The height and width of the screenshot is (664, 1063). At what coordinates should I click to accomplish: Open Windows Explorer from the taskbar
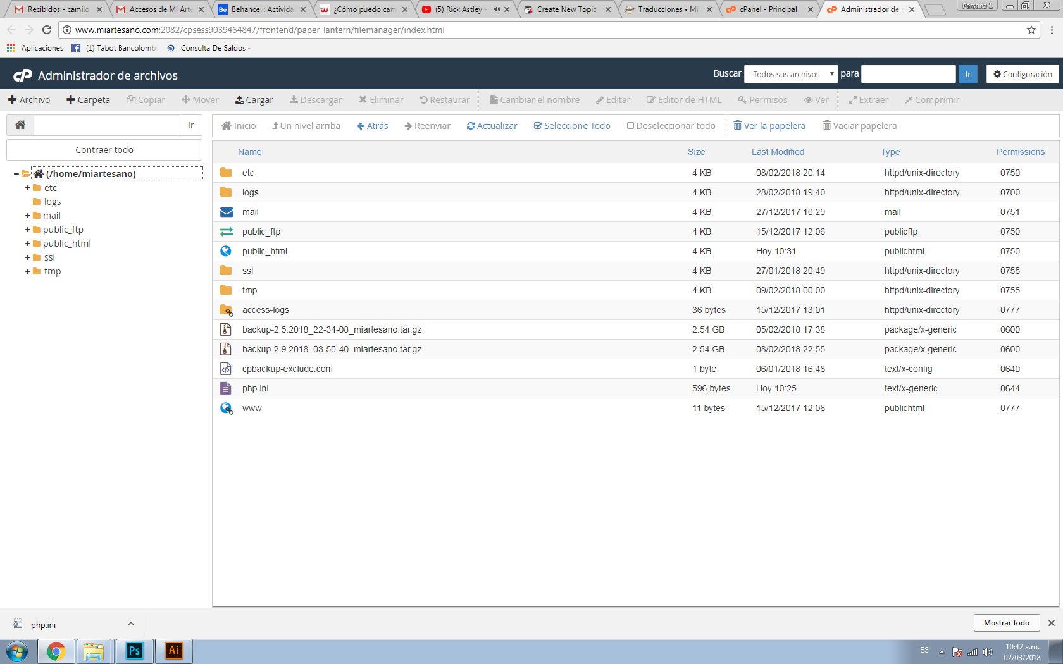94,651
